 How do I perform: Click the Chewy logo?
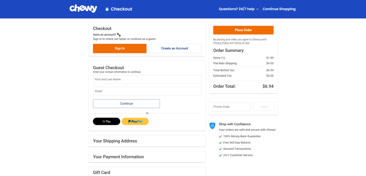(83, 9)
